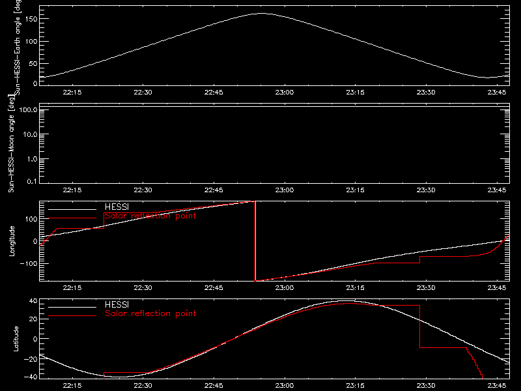Click 23:00 tick under Latitude plot
The image size is (521, 391).
point(285,385)
